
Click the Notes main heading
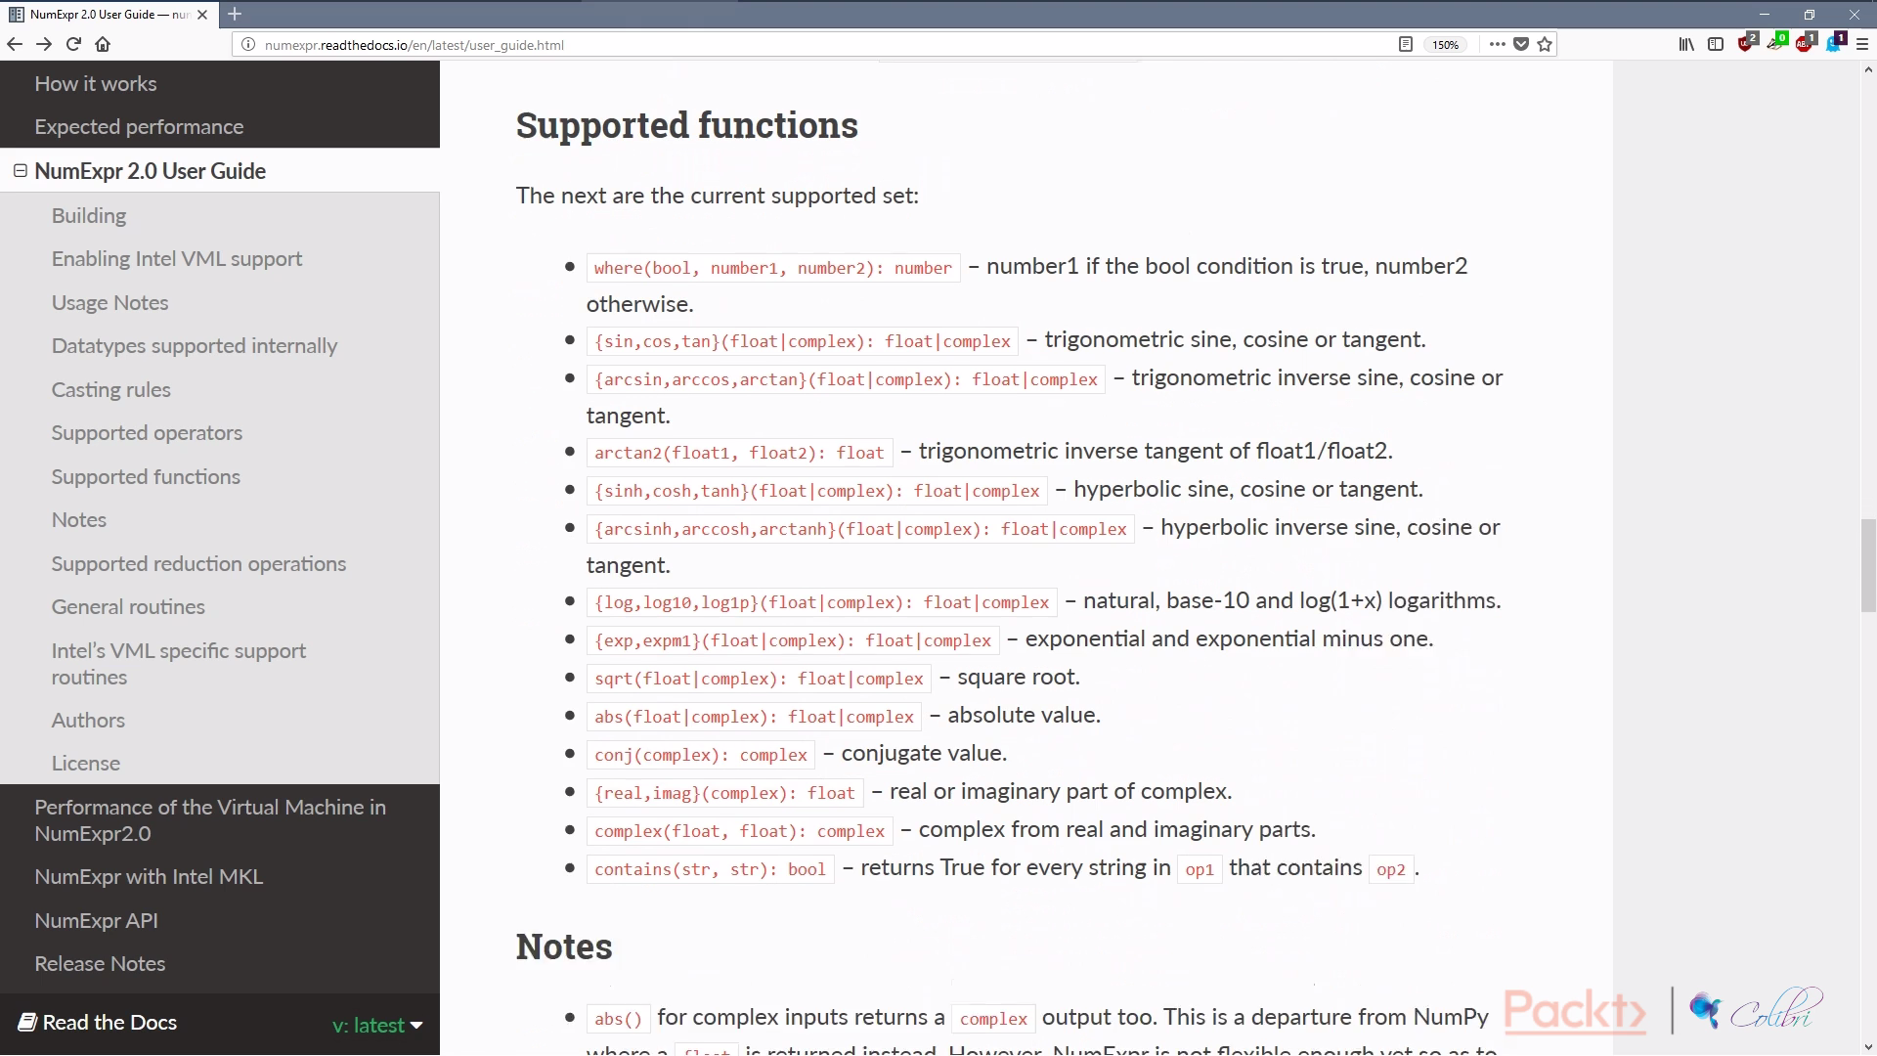564,946
